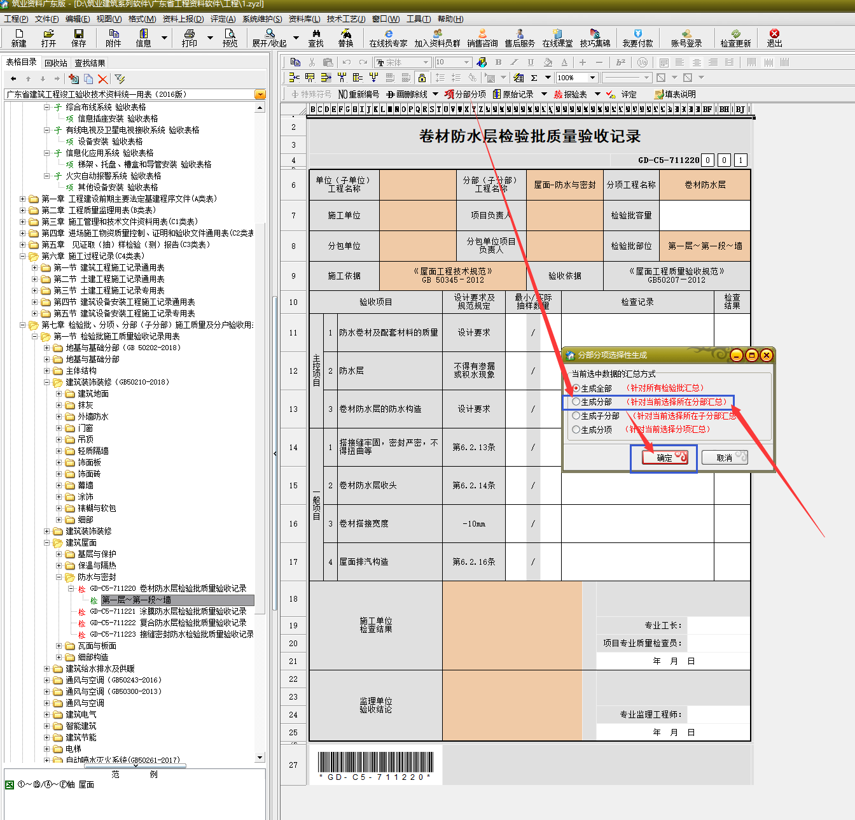Collapse the 建筑屋面 tree node
Screen dimensions: 855x820
47,542
